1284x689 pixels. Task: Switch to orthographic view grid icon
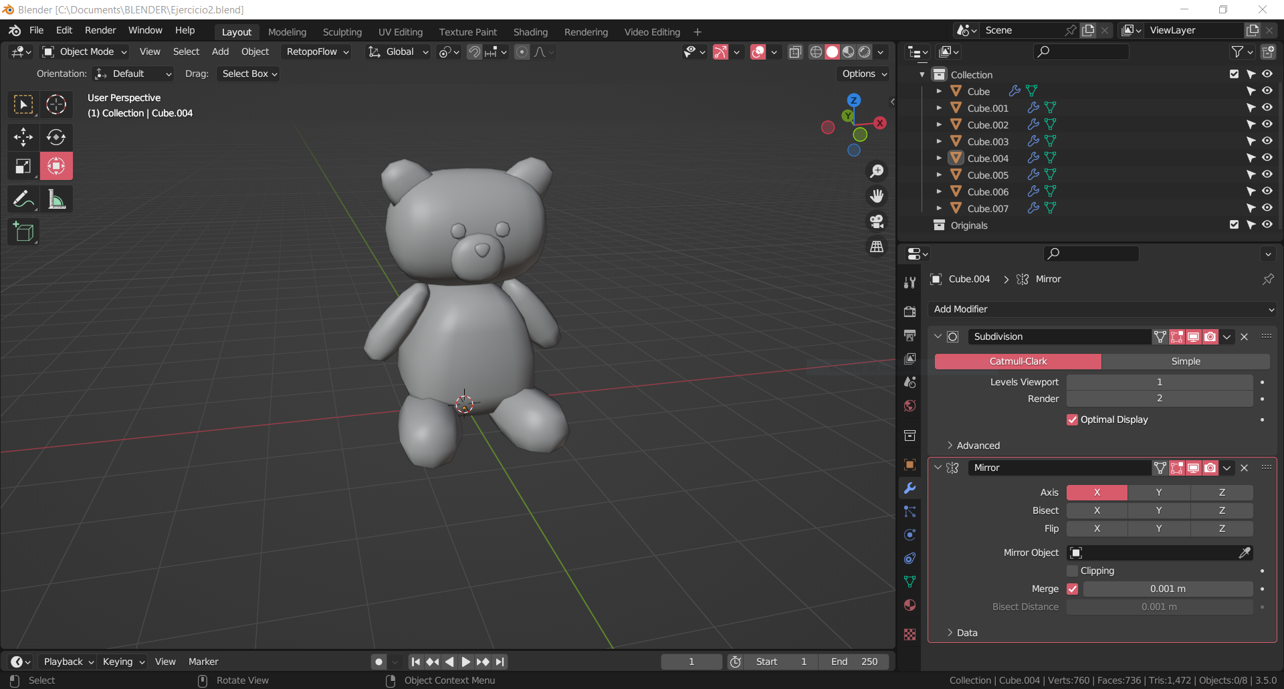[x=876, y=247]
